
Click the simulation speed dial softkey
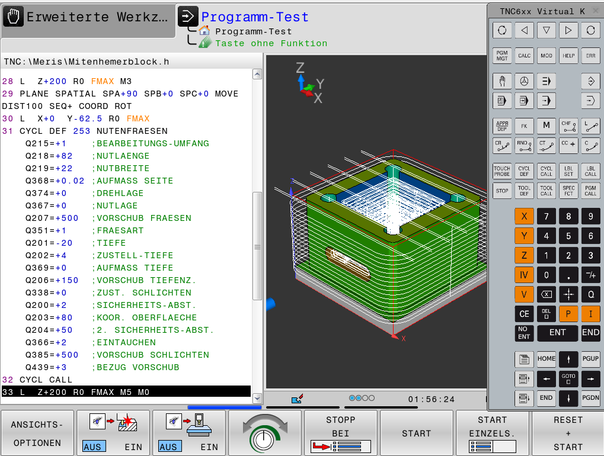point(265,433)
